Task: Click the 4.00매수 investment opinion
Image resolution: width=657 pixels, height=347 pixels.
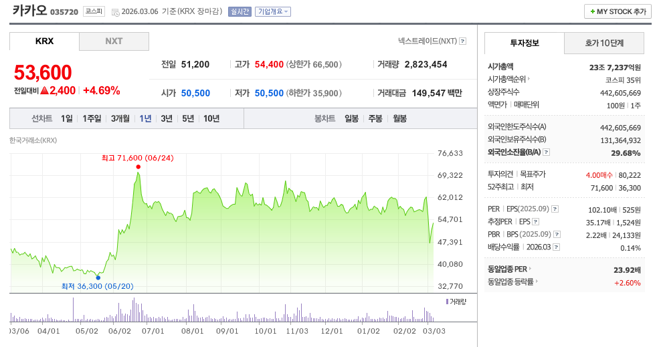Action: tap(599, 175)
